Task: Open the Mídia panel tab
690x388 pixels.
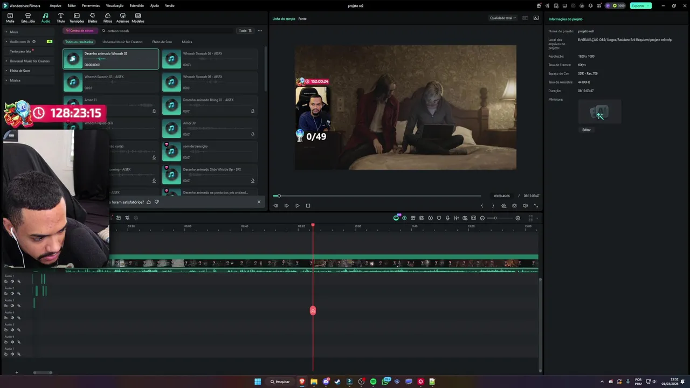Action: 10,18
